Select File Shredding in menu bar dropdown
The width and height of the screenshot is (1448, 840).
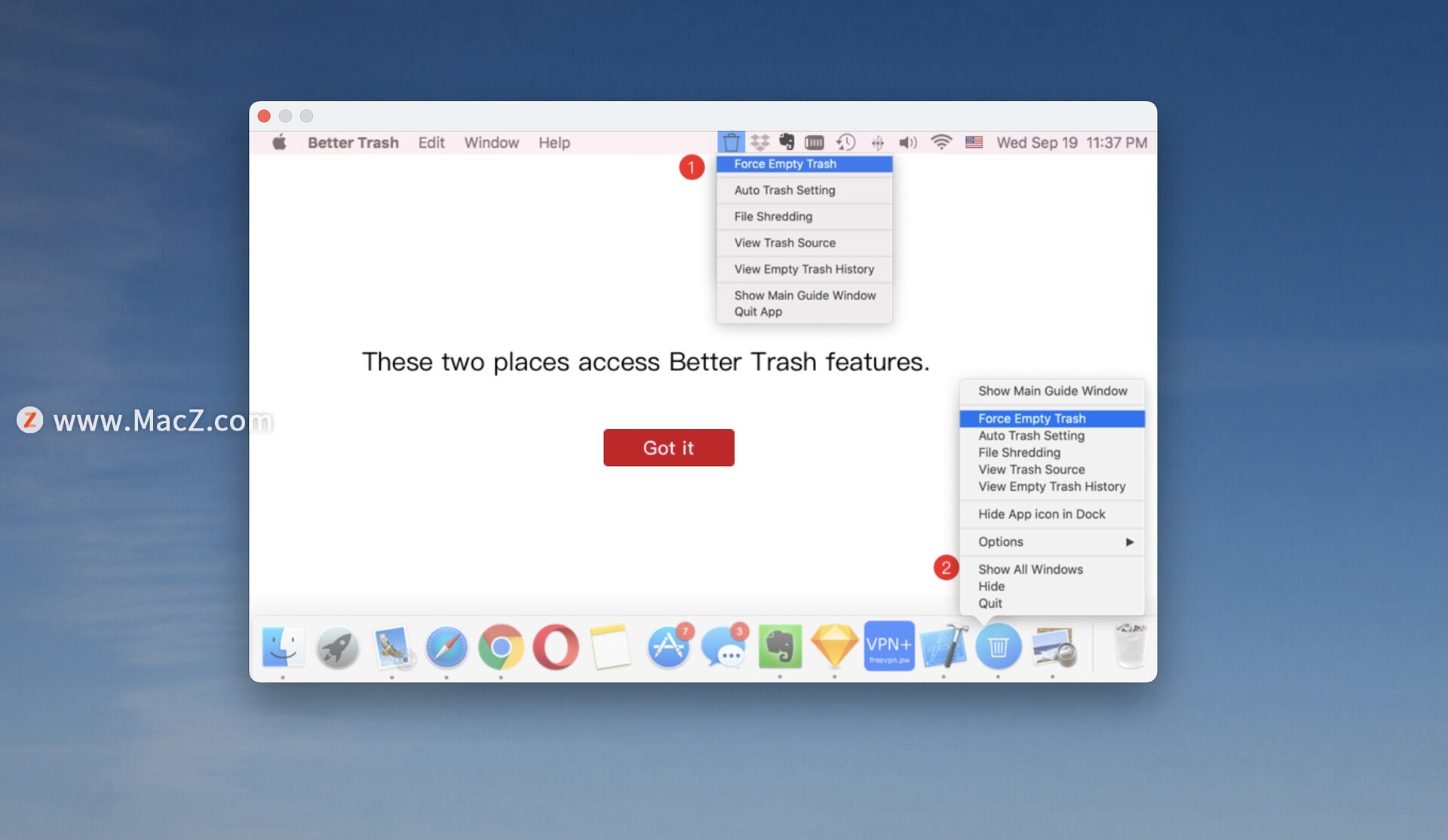click(x=804, y=216)
